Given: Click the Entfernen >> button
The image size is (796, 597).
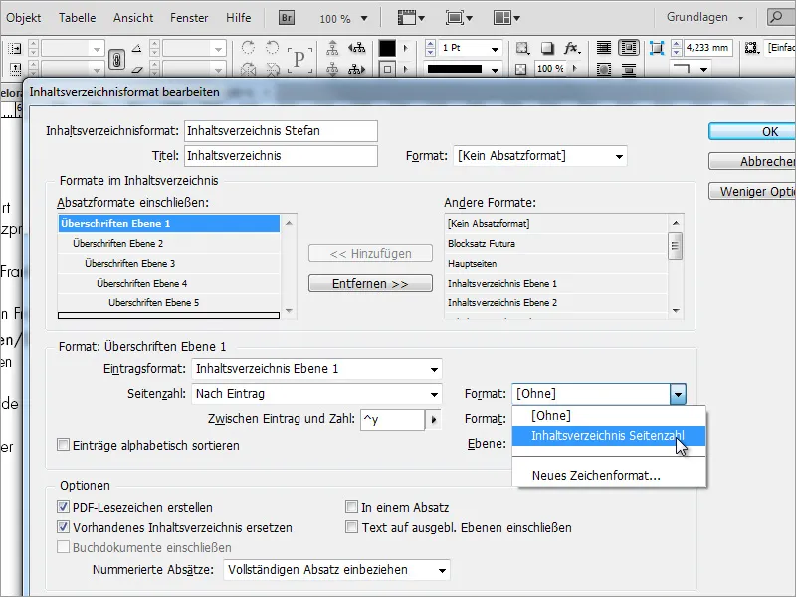Looking at the screenshot, I should (x=370, y=284).
